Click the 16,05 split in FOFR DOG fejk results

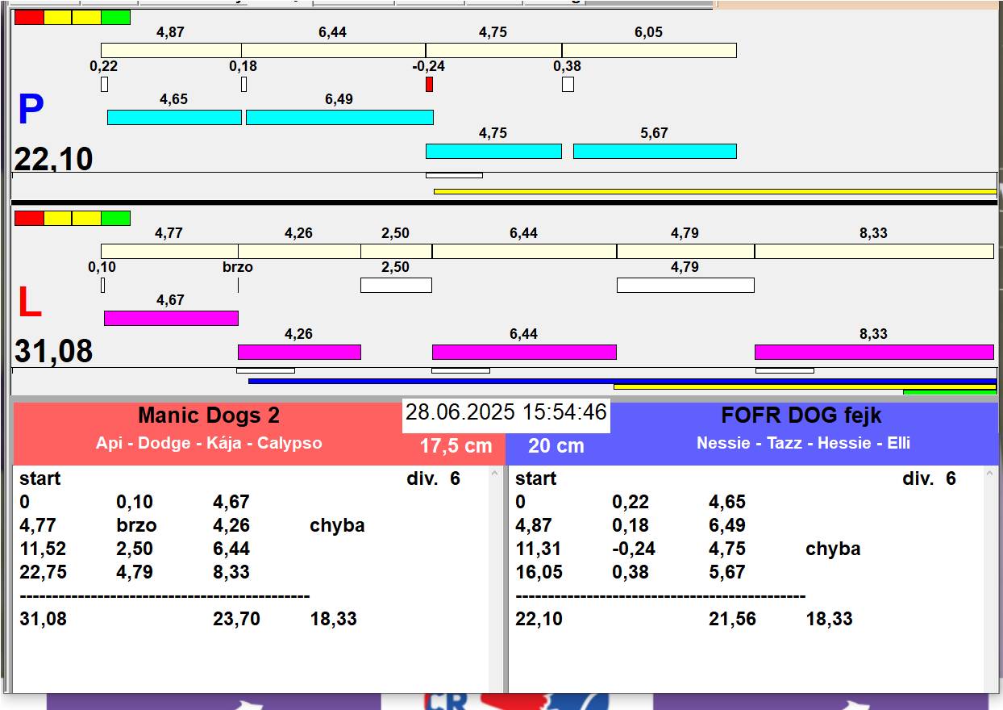tap(539, 572)
